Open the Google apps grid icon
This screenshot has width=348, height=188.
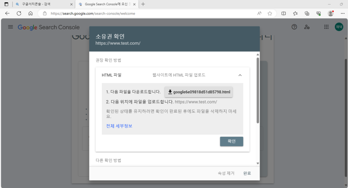click(x=326, y=27)
